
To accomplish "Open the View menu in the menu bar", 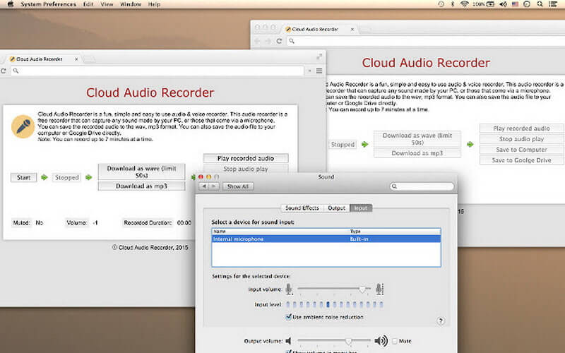I will pyautogui.click(x=107, y=4).
